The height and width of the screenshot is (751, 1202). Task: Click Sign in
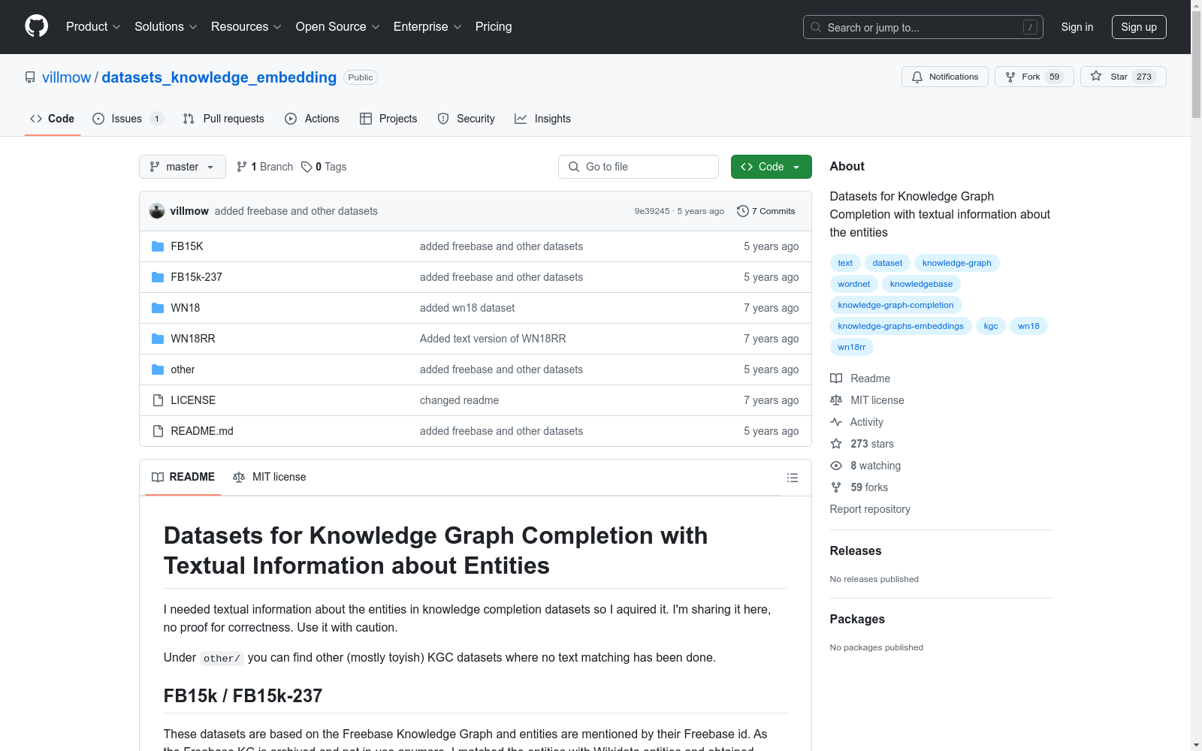click(1077, 27)
